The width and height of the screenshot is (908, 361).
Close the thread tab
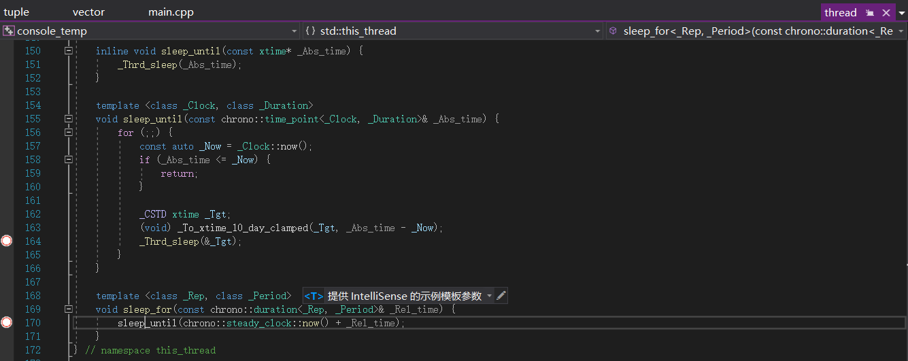point(886,13)
